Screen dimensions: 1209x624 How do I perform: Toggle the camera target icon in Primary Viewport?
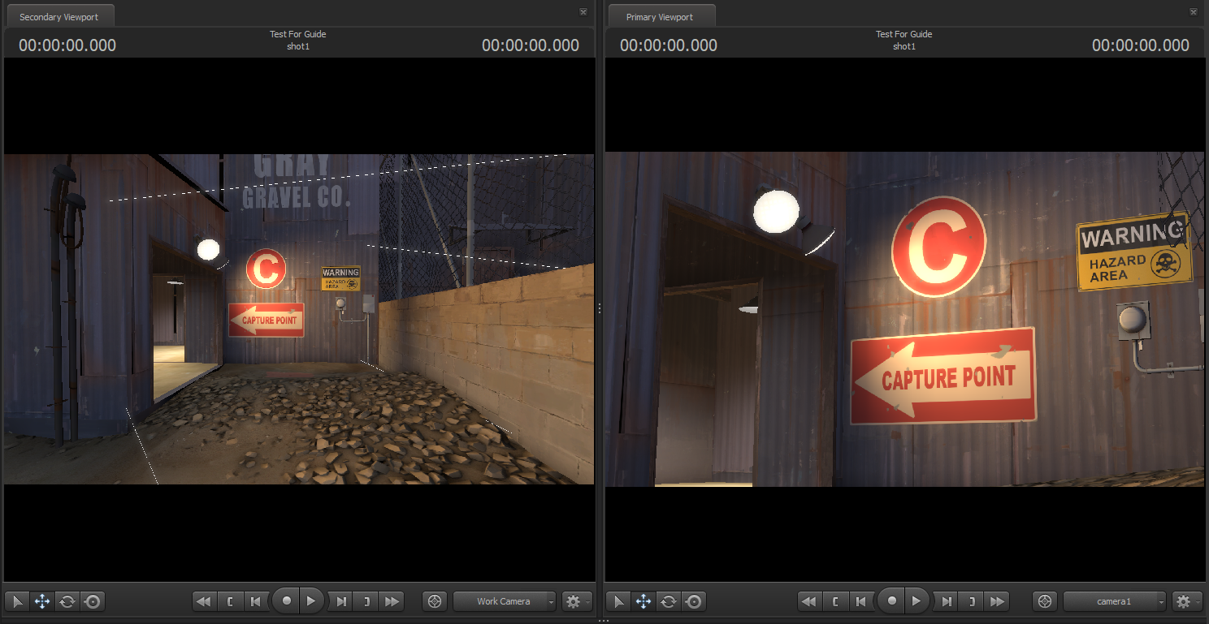click(1046, 601)
